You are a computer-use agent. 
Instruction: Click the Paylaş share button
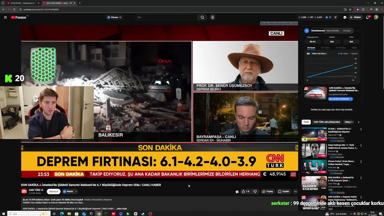(268, 191)
